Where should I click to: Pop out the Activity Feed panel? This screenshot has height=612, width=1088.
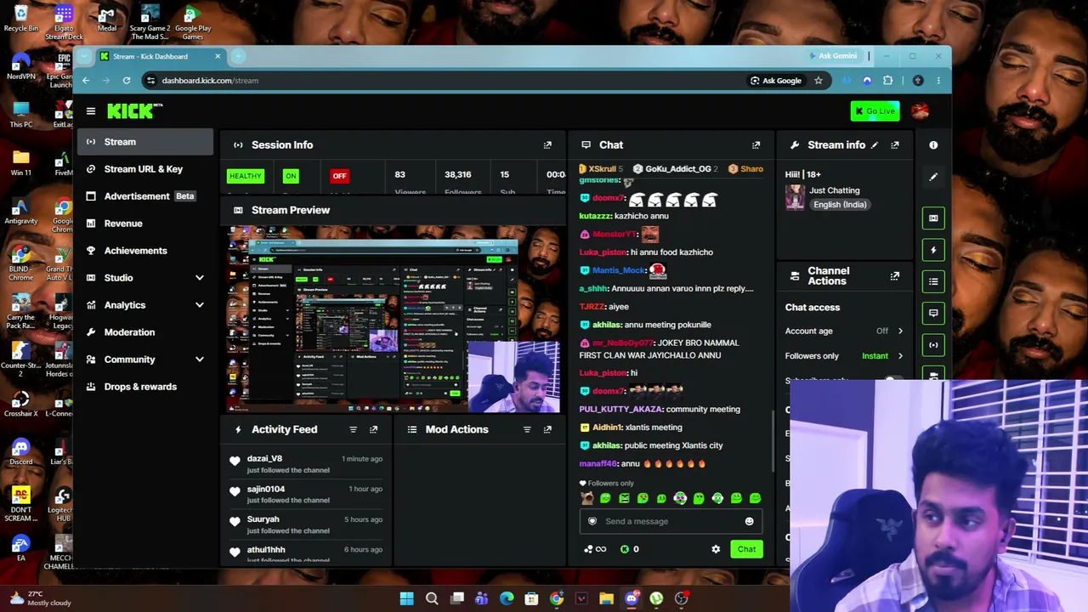373,430
